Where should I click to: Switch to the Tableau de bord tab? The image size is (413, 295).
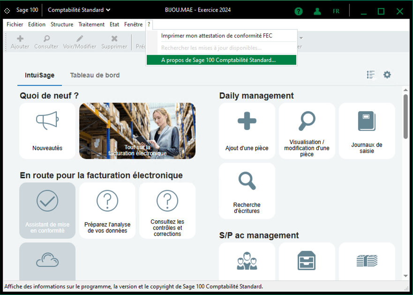[x=95, y=76]
